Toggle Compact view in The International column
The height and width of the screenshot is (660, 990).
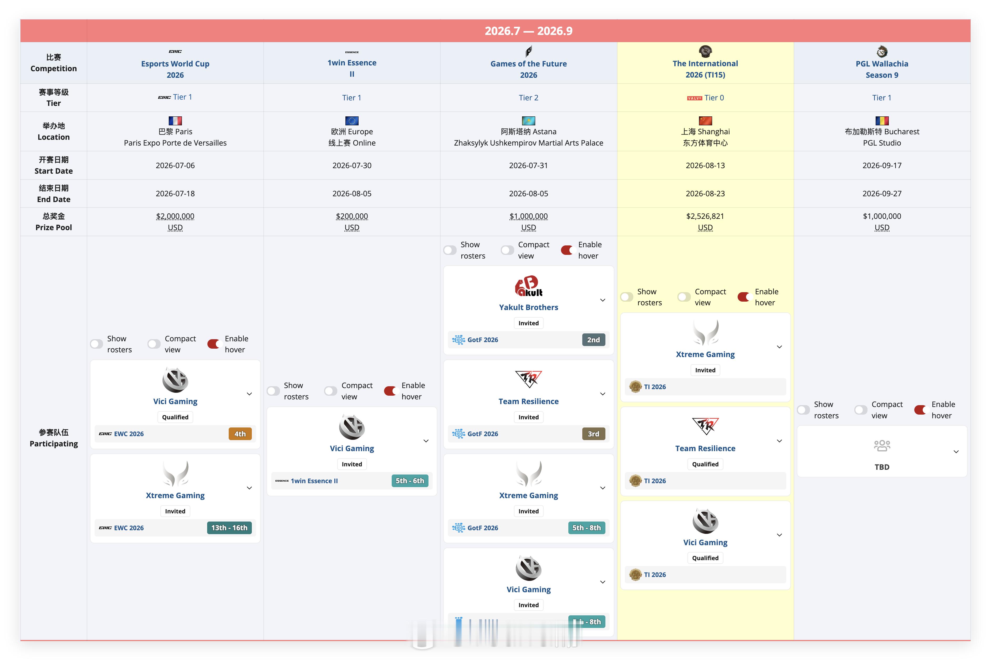pyautogui.click(x=684, y=297)
